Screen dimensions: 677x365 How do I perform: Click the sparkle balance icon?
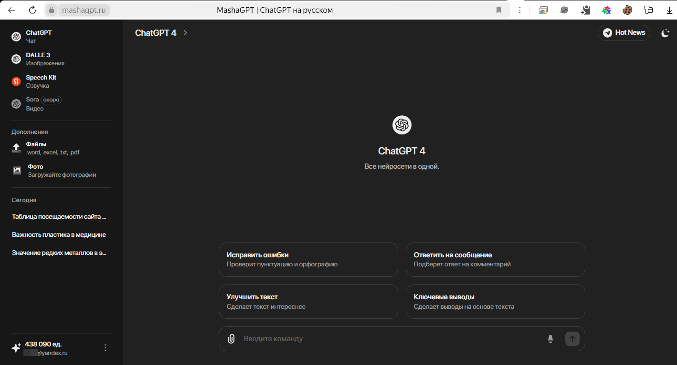[x=16, y=348]
